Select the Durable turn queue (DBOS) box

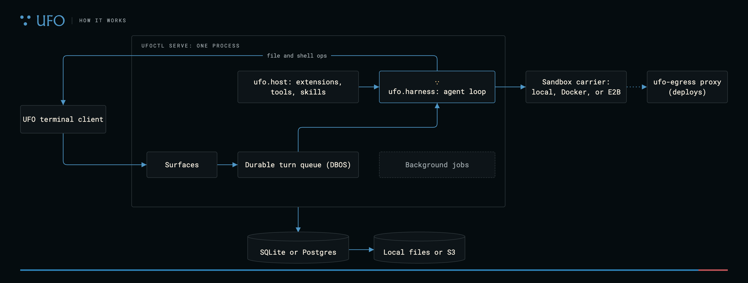click(x=298, y=164)
